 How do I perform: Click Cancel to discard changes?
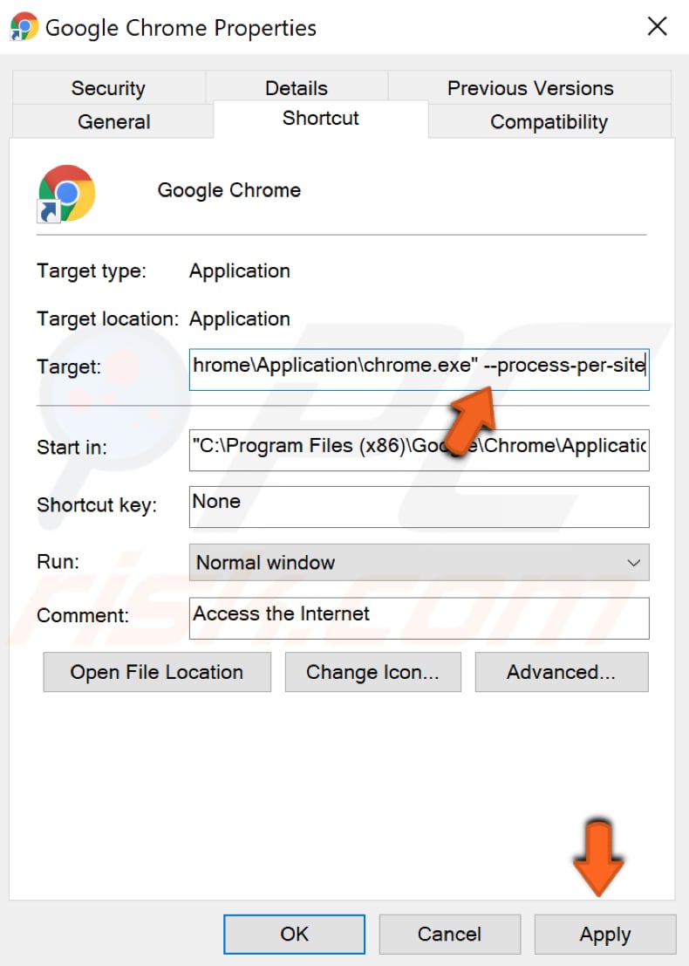click(449, 934)
